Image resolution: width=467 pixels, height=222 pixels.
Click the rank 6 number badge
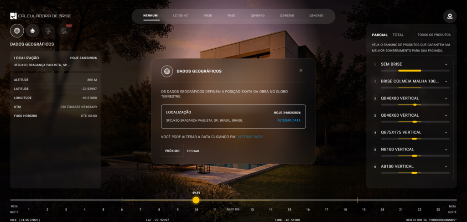tap(375, 166)
